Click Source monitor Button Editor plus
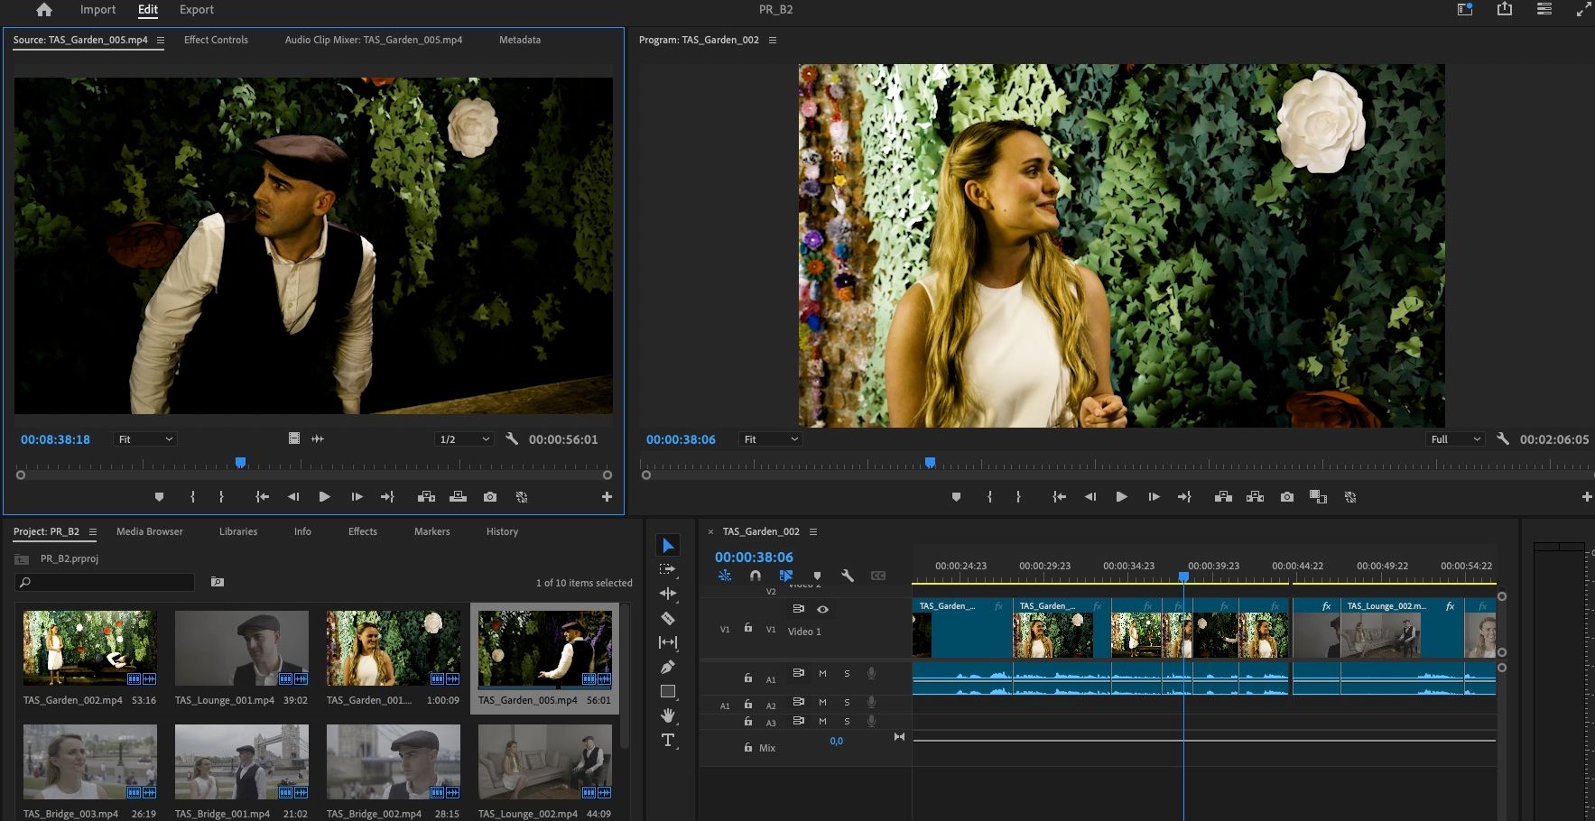 pos(607,497)
